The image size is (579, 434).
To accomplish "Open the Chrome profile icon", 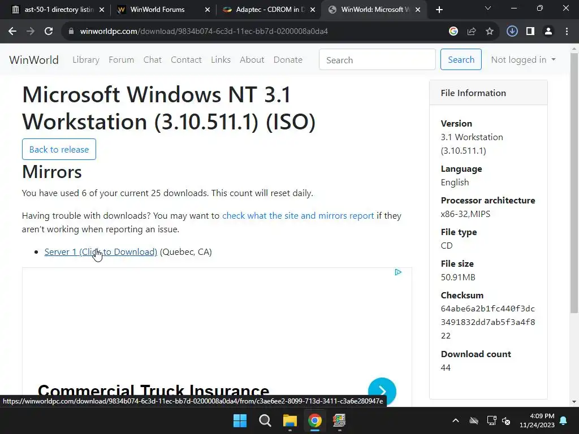I will click(x=548, y=32).
